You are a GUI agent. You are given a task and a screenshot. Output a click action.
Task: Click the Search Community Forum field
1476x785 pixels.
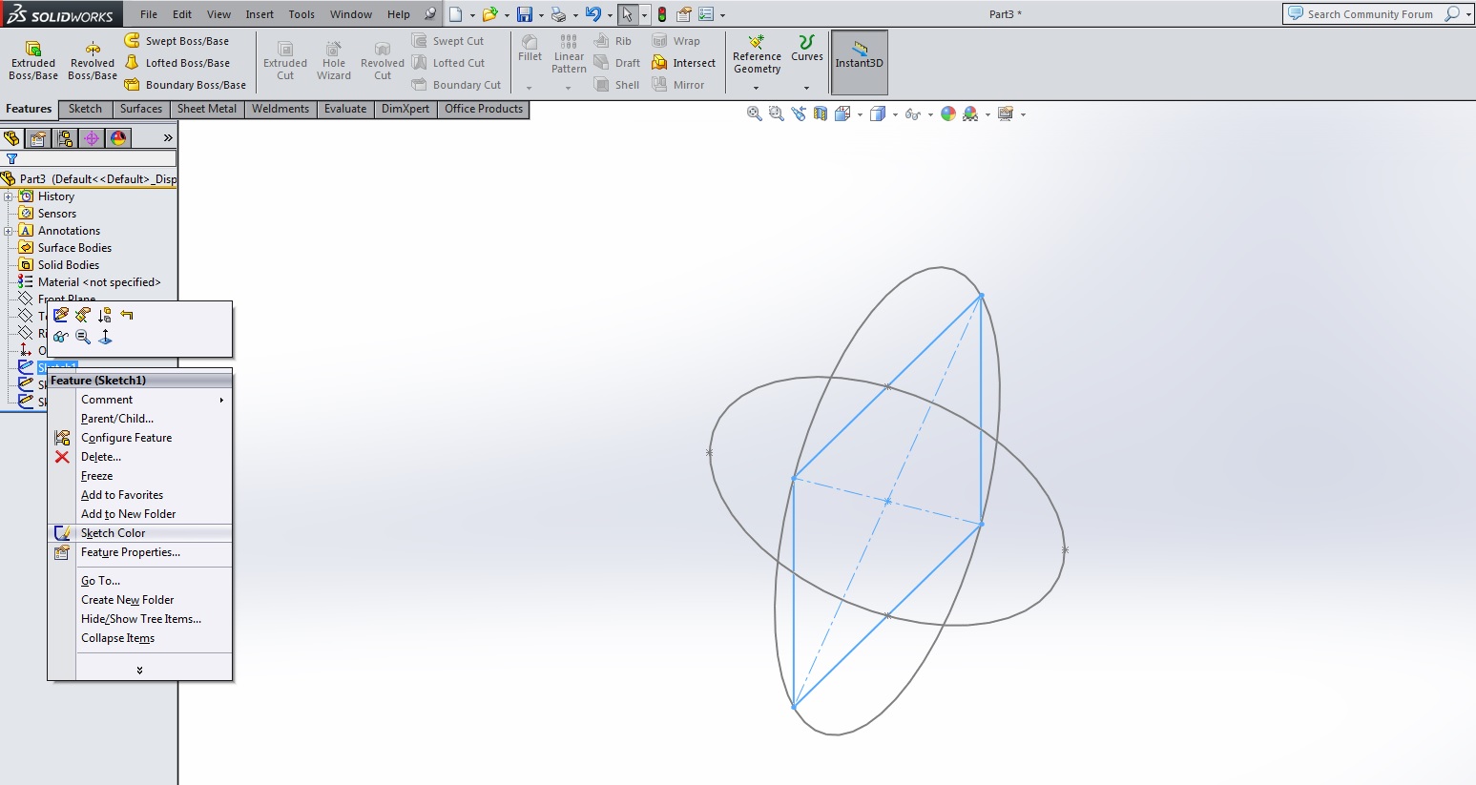(1369, 14)
